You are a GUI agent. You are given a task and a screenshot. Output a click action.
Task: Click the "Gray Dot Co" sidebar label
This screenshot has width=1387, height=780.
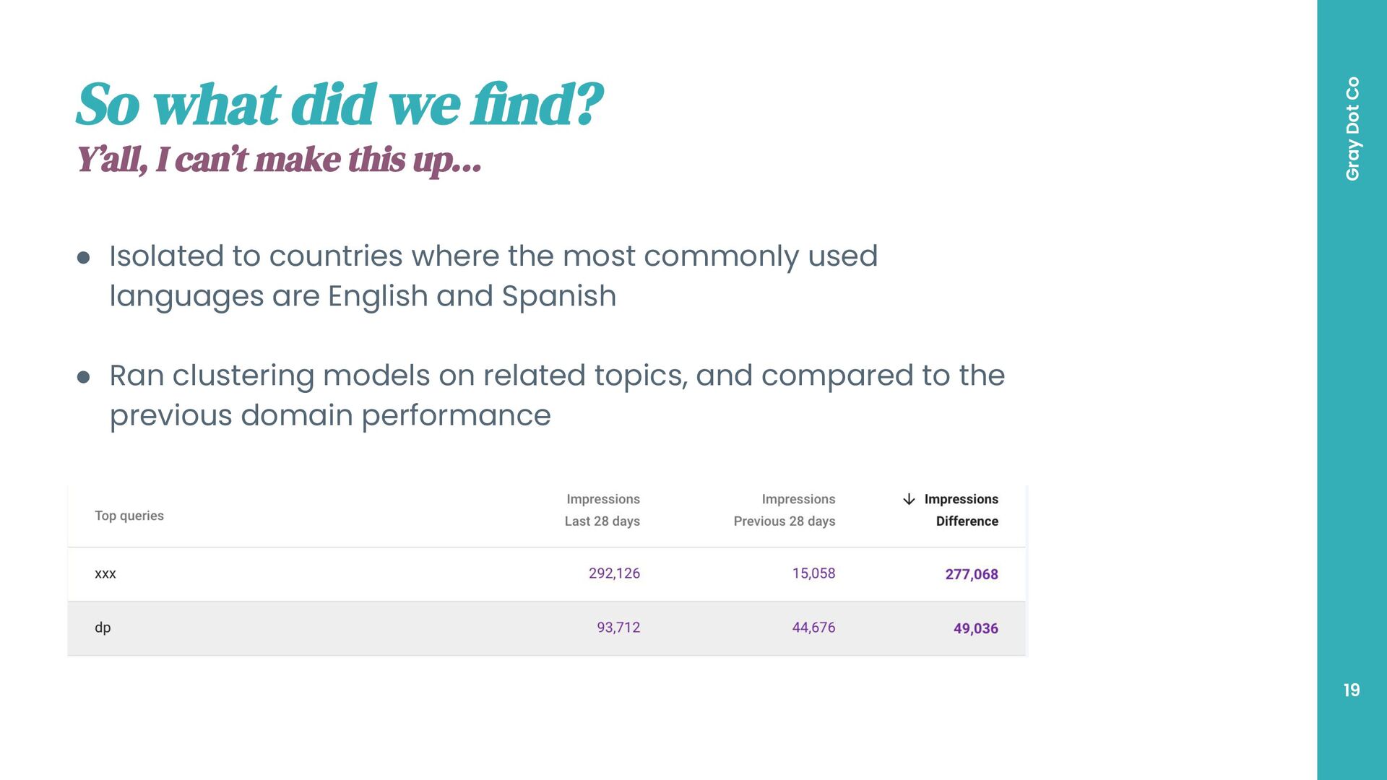[x=1352, y=129]
